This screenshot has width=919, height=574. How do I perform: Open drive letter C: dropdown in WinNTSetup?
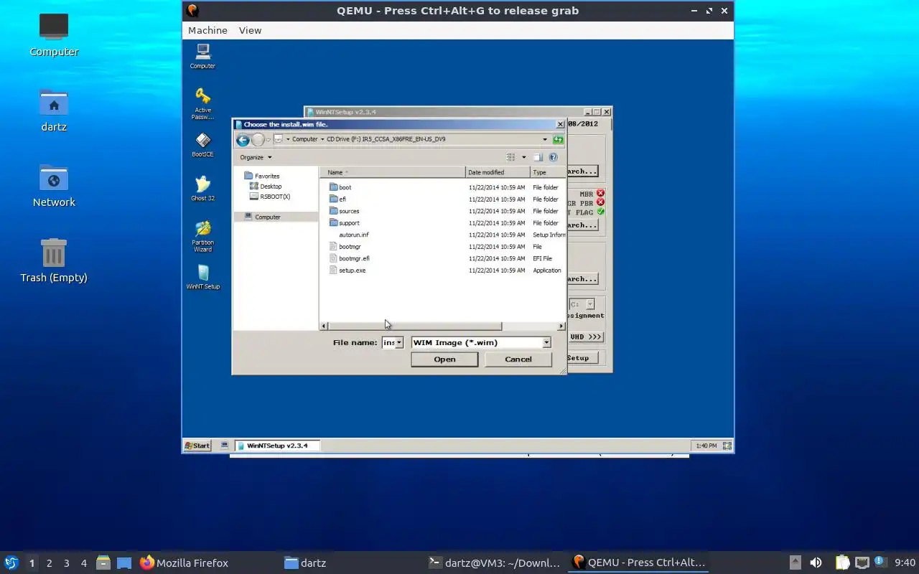(x=590, y=304)
